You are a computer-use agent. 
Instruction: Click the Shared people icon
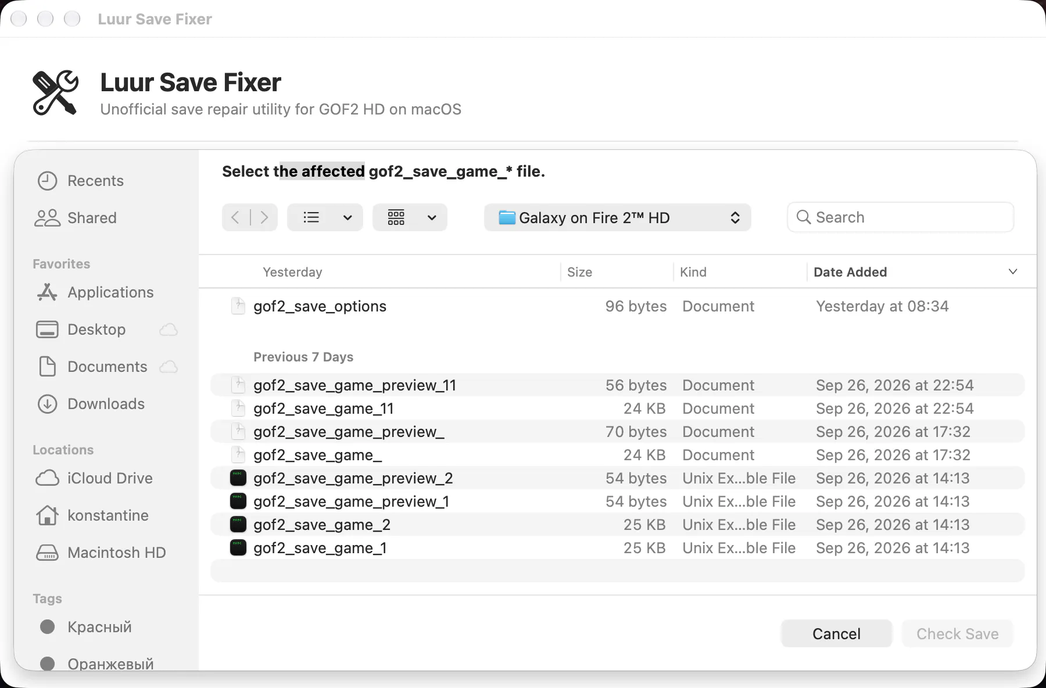pyautogui.click(x=47, y=218)
